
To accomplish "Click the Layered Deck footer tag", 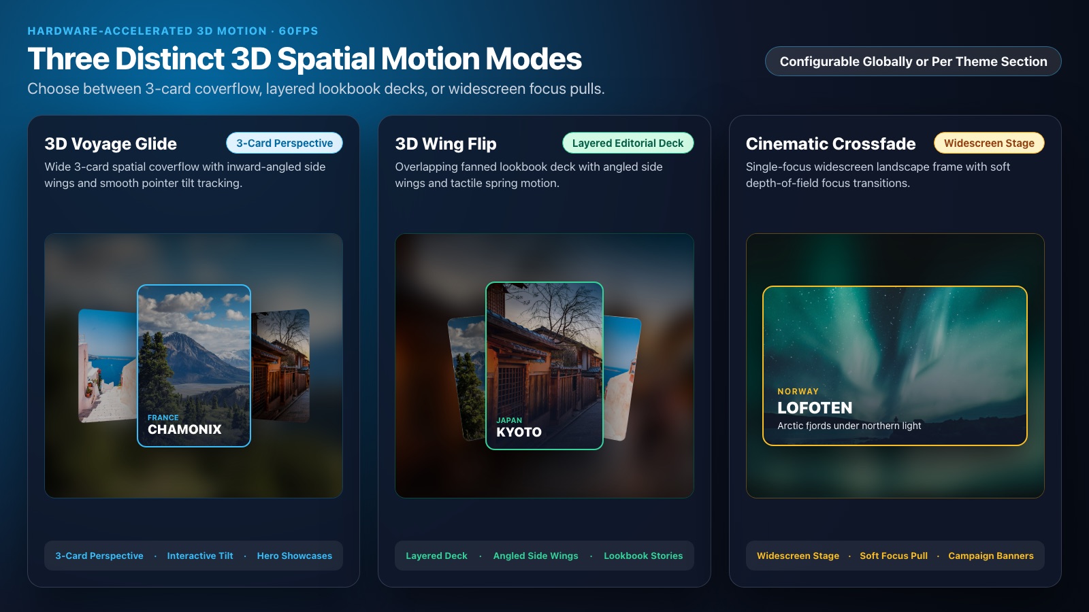I will pyautogui.click(x=436, y=556).
